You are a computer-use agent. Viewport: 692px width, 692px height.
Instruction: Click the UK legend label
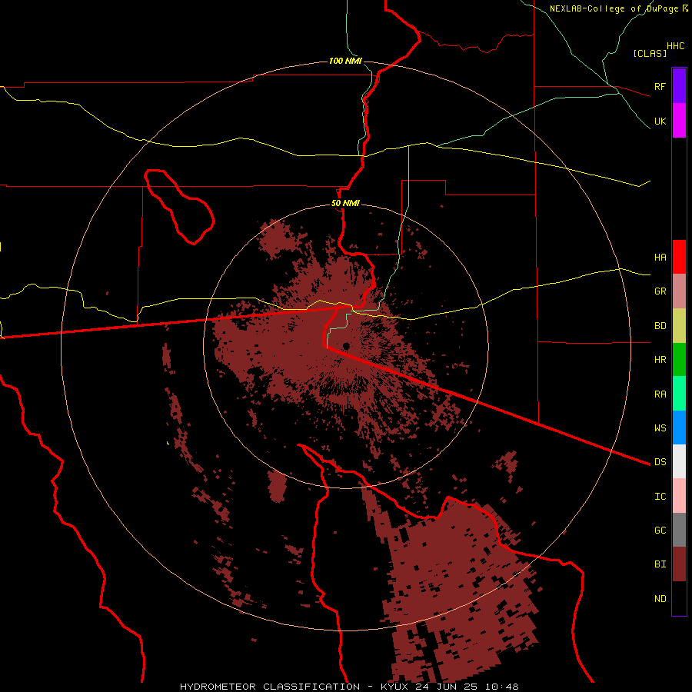pyautogui.click(x=660, y=121)
